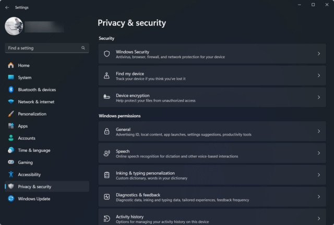
Task: Click the search magnifier icon
Action: [x=83, y=48]
